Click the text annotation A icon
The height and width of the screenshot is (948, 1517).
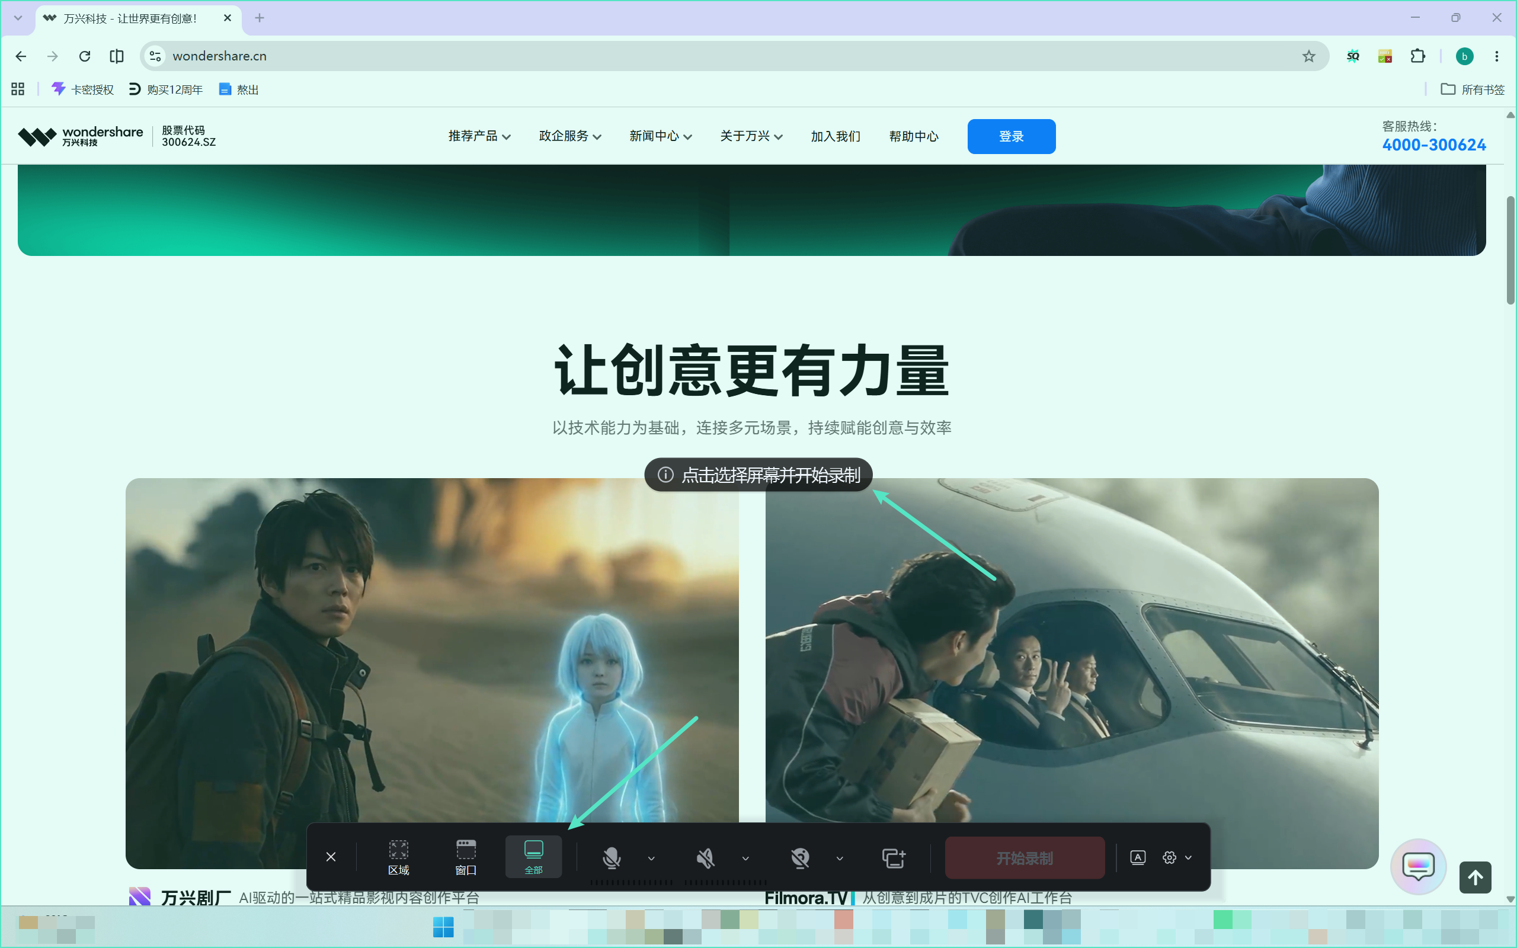click(1138, 857)
